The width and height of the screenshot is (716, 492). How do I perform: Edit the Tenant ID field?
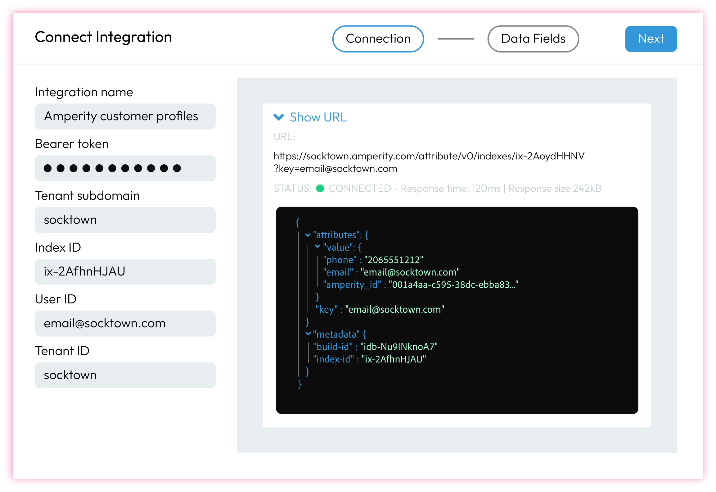(125, 375)
